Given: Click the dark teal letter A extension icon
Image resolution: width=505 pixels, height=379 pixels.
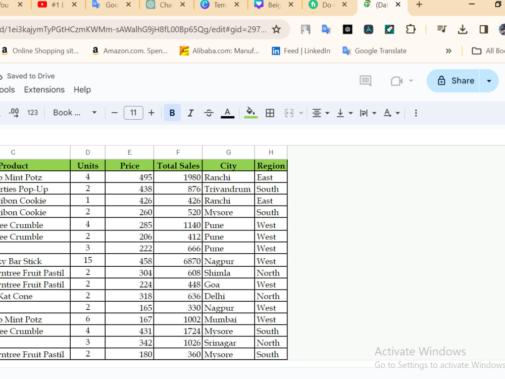Looking at the screenshot, I should click(x=369, y=29).
